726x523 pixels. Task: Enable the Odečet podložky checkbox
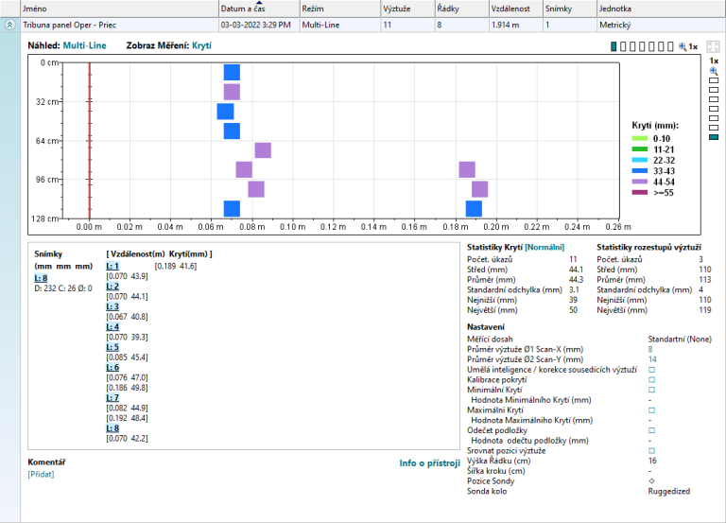coord(651,430)
